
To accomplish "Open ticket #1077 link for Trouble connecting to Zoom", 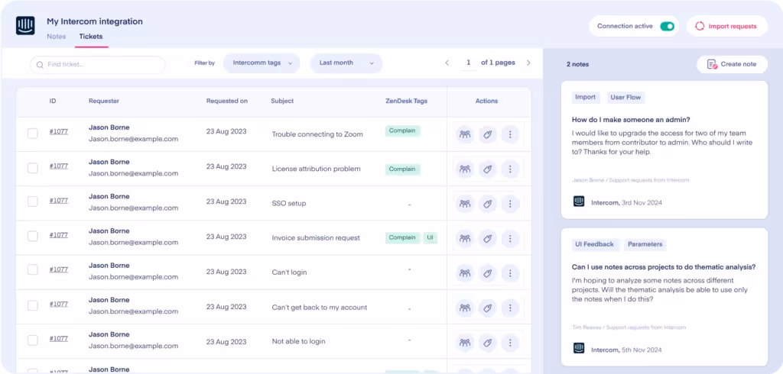I will (x=58, y=131).
